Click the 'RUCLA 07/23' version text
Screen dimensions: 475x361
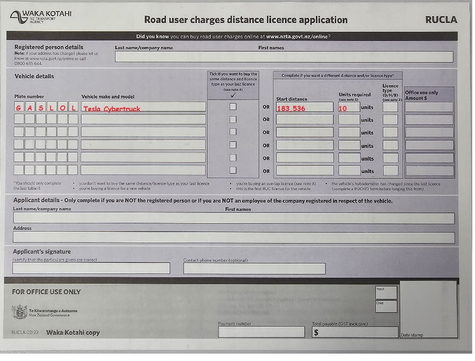[x=25, y=332]
